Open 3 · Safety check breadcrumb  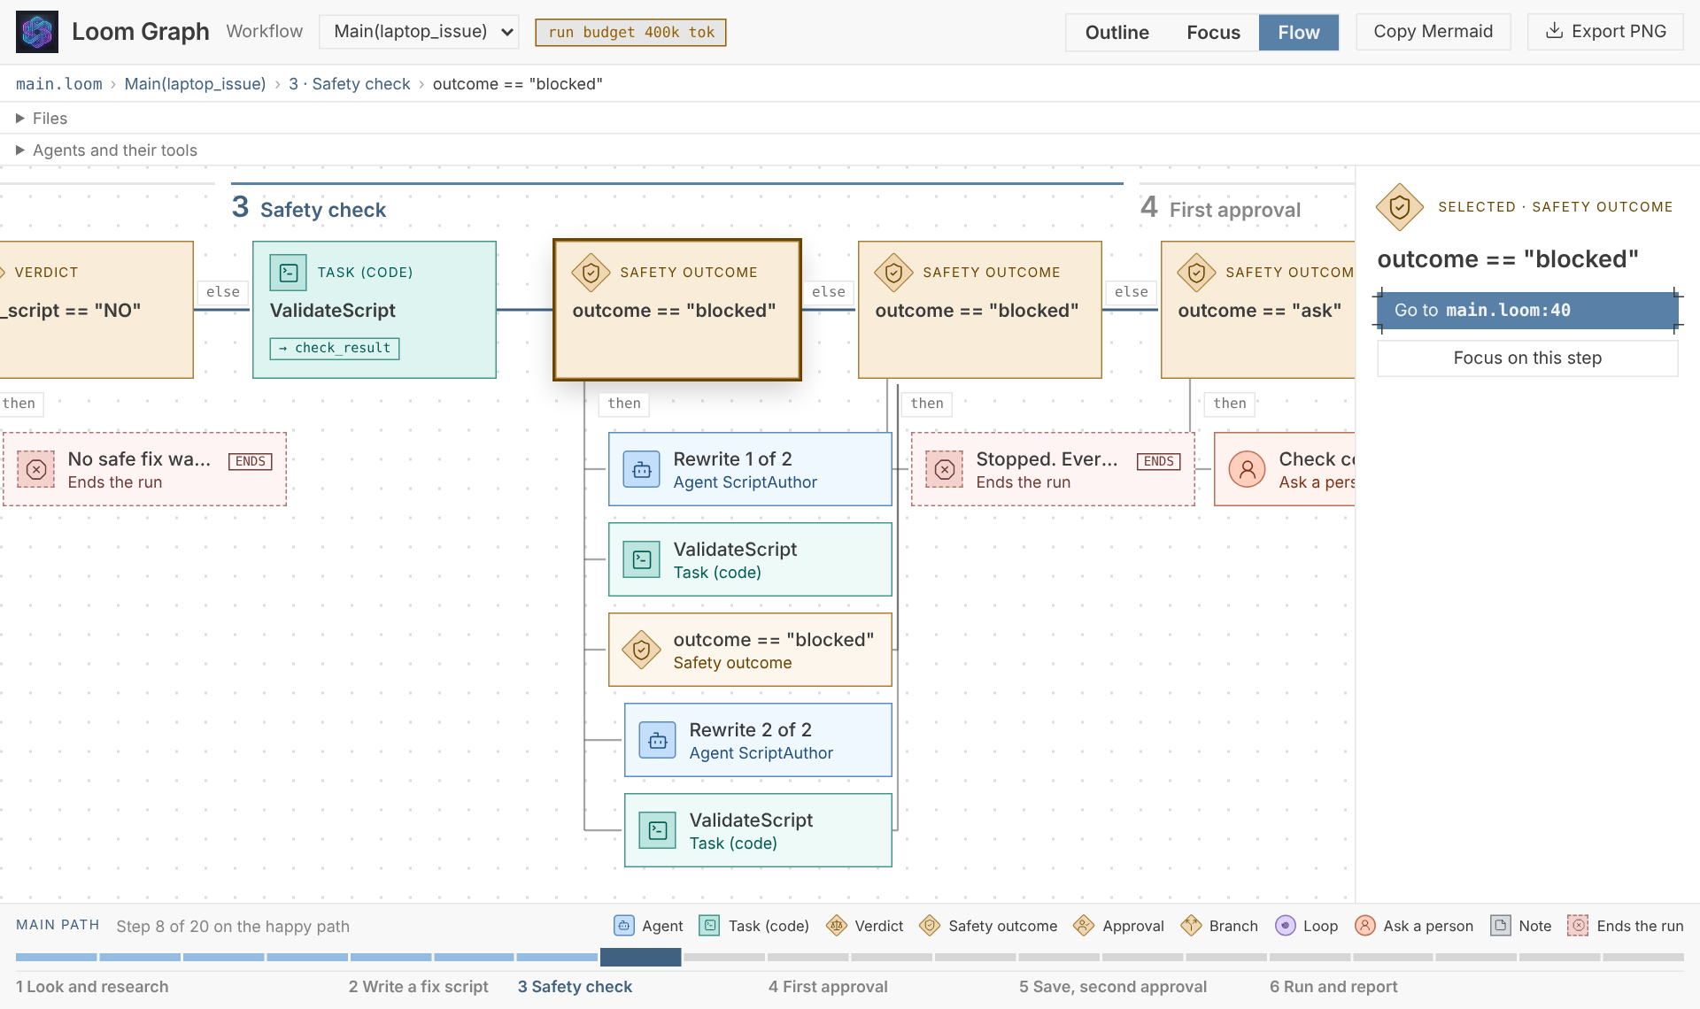(x=350, y=84)
